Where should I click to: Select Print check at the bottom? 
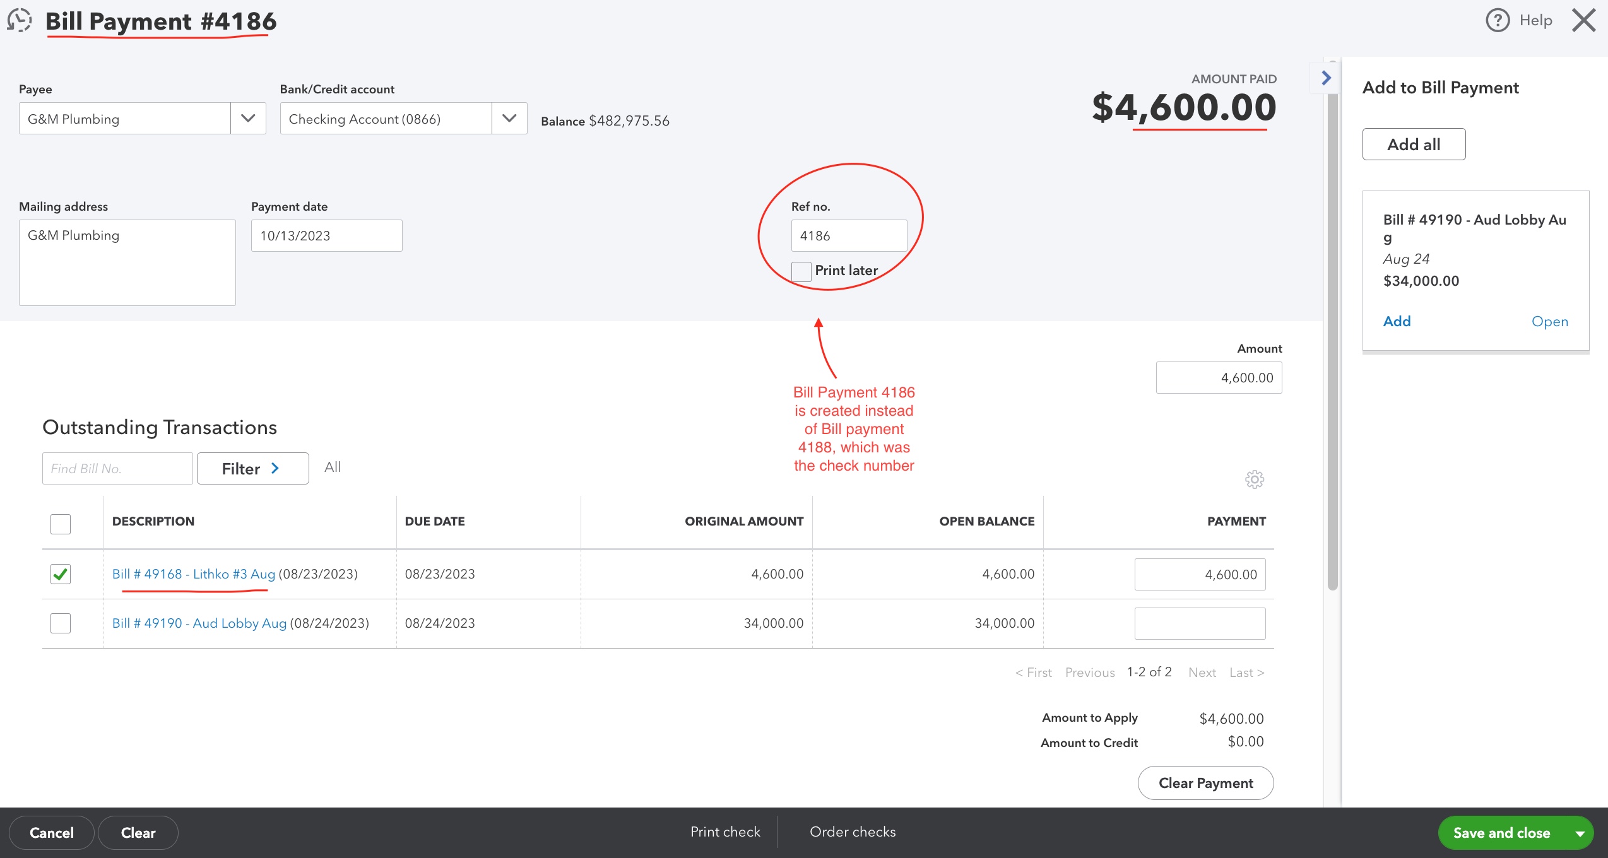(725, 832)
